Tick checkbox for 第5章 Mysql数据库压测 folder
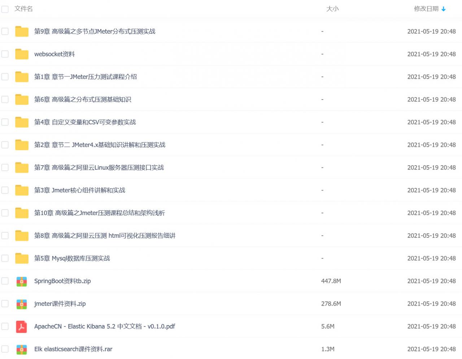This screenshot has width=462, height=359. 5,259
